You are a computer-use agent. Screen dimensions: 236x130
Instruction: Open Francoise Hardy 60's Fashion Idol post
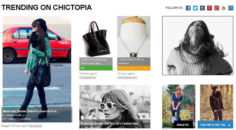point(109,123)
